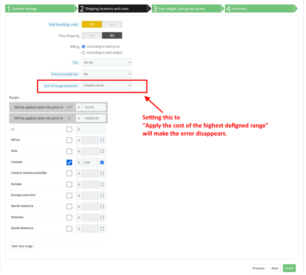Click the Finish button
Viewport: 306px width, 275px height.
[289, 268]
